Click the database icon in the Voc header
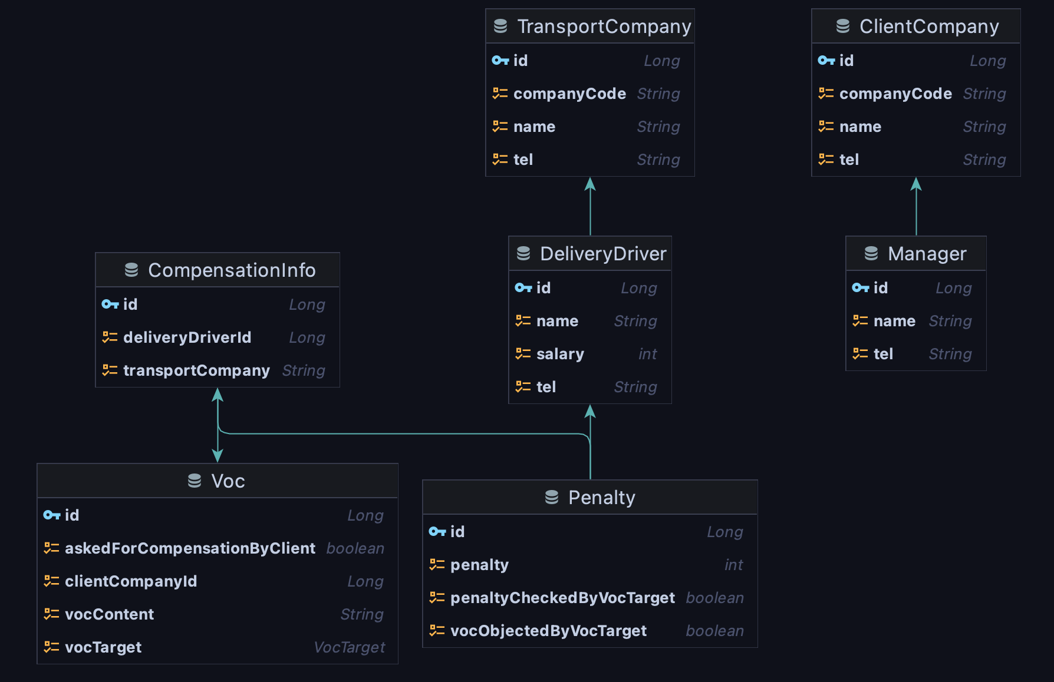 point(195,481)
